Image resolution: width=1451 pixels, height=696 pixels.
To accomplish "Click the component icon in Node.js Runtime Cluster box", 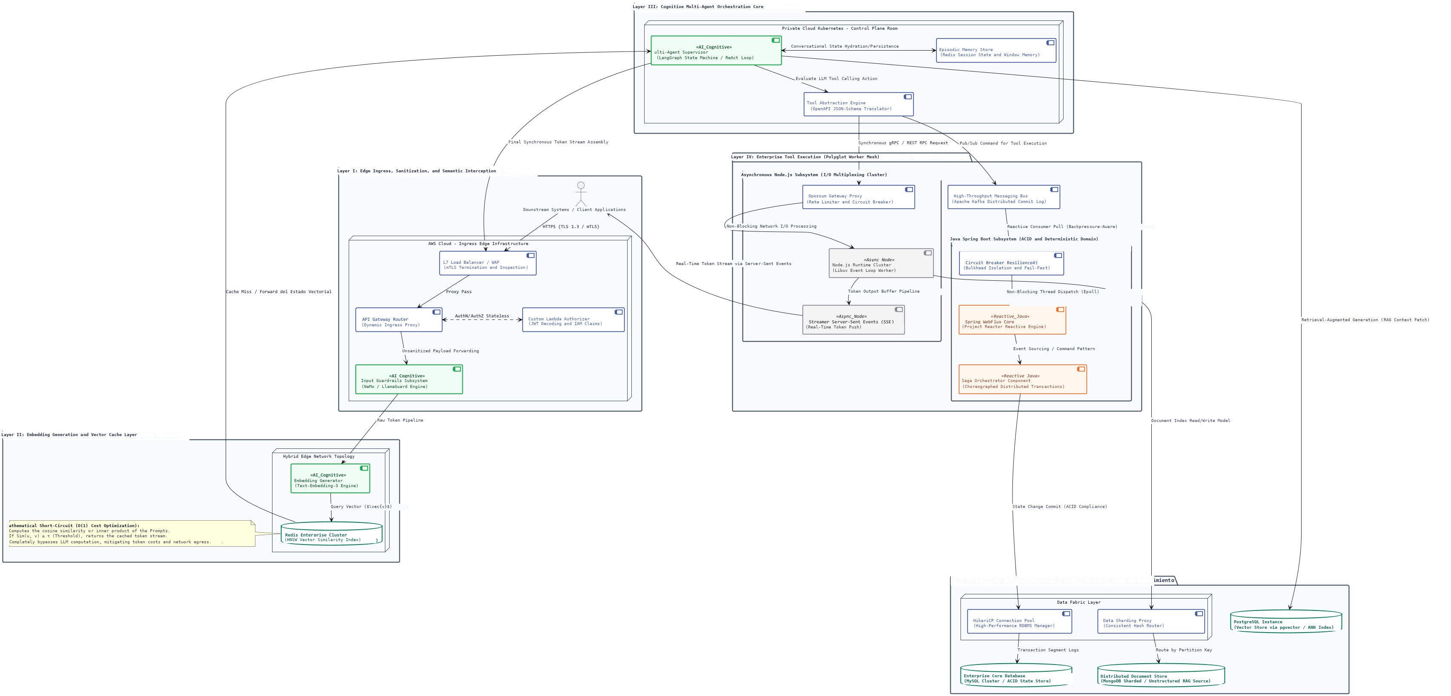I will point(928,253).
